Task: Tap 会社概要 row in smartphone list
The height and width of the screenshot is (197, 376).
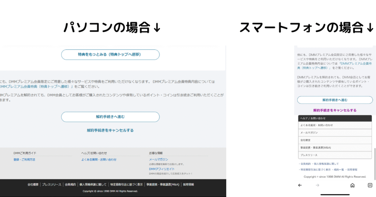Action: point(335,140)
